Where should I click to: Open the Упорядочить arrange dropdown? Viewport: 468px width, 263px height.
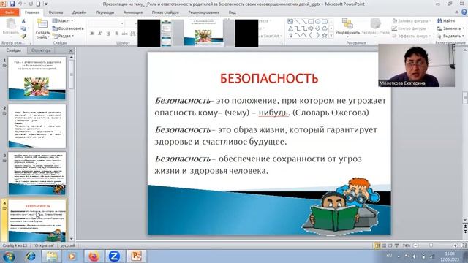point(347,28)
